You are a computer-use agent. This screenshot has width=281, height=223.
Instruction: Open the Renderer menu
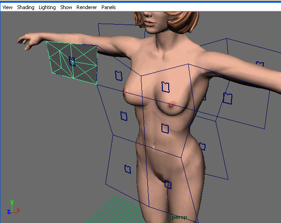pos(86,7)
